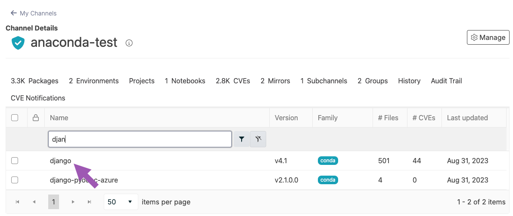Click 44 CVEs count for django
Viewport: 513px width, 216px height.
pyautogui.click(x=417, y=161)
